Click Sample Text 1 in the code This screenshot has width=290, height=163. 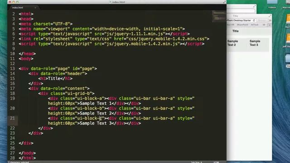96,104
